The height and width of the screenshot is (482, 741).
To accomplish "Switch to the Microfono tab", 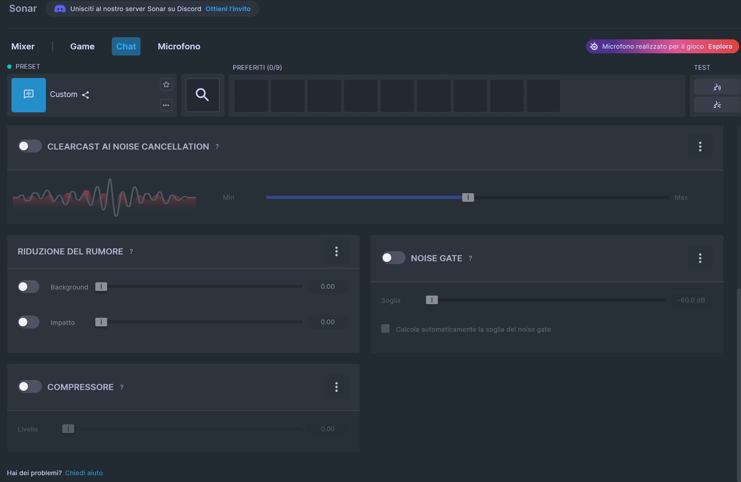I will [179, 47].
